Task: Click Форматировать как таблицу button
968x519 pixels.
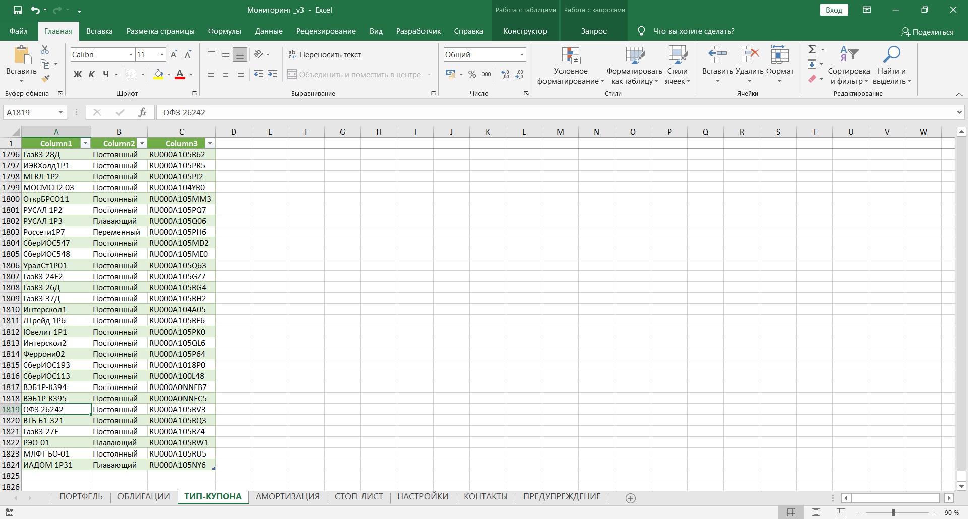Action: (634, 66)
